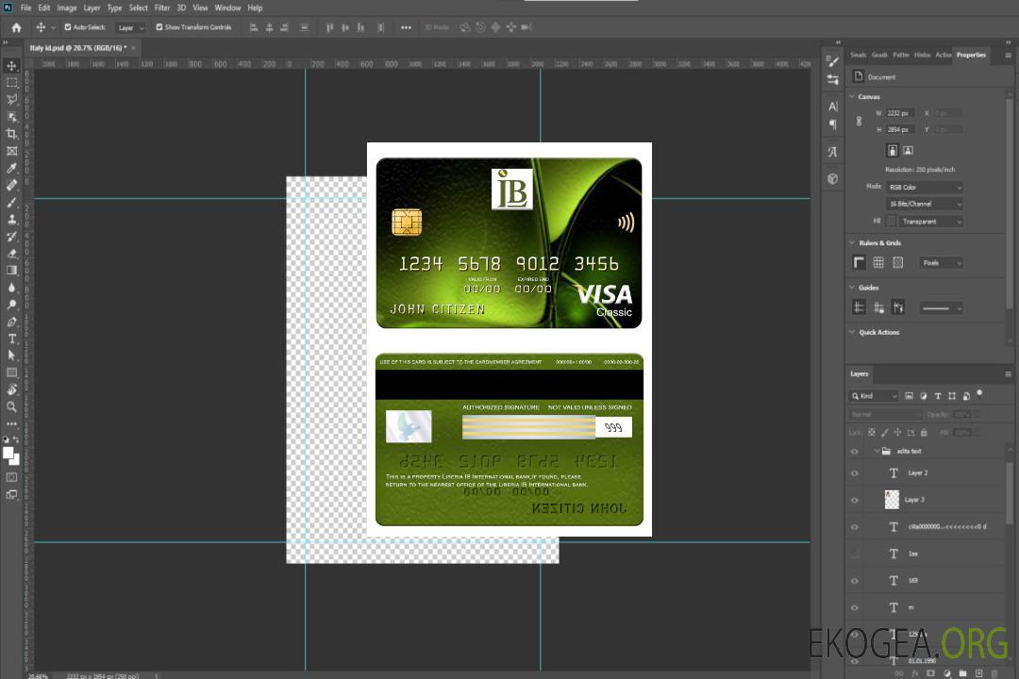The width and height of the screenshot is (1019, 679).
Task: Select the Lasso tool
Action: [x=11, y=99]
